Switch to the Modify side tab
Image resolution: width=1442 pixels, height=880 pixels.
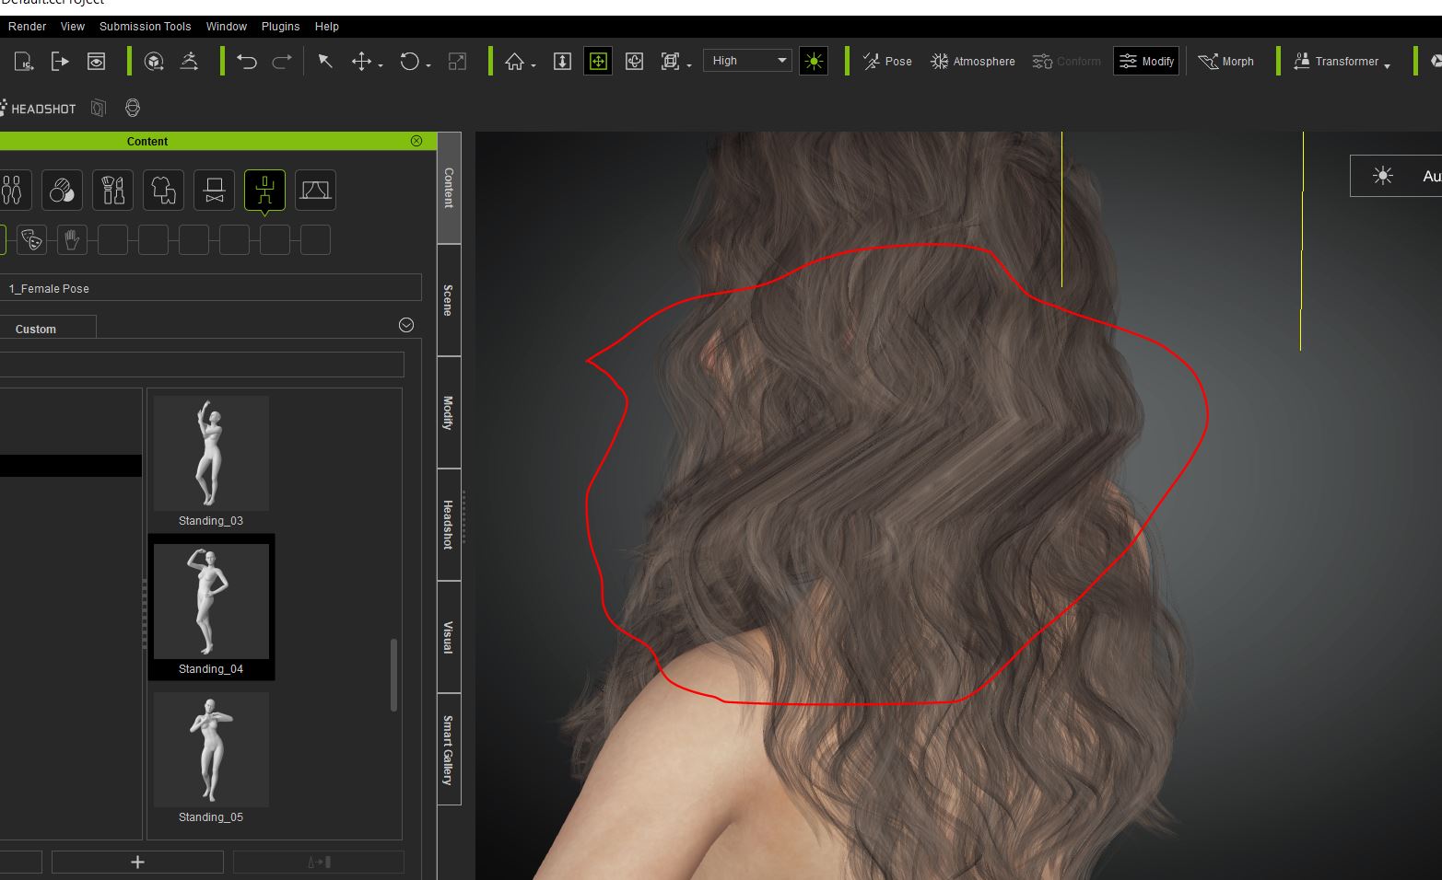(x=449, y=412)
